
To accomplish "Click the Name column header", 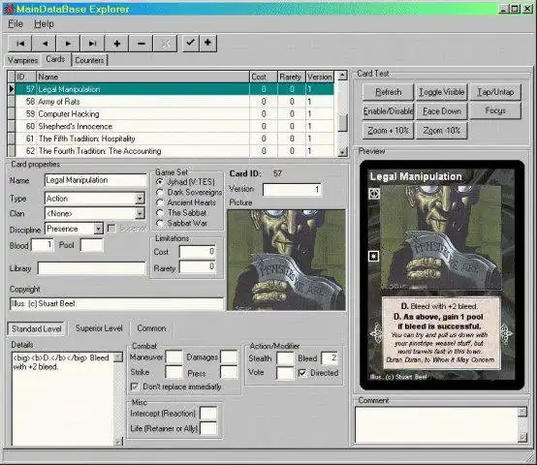I will tap(142, 77).
